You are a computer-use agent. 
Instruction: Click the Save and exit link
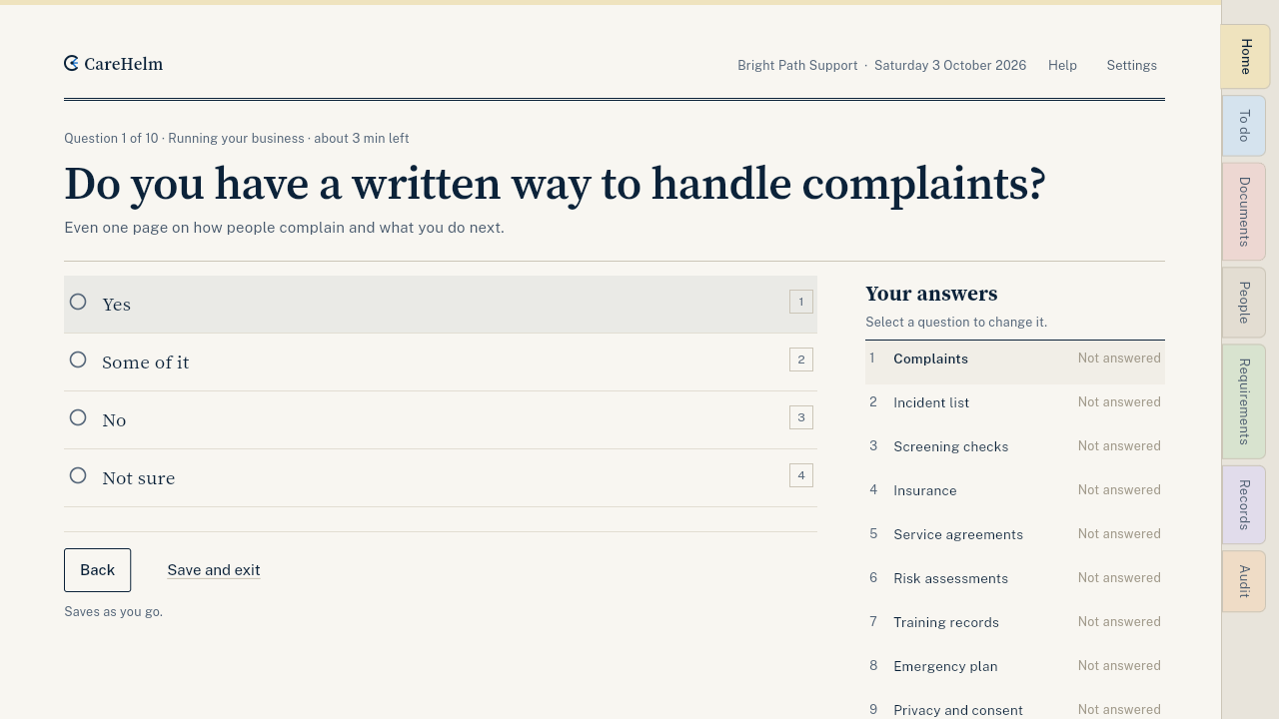point(214,570)
